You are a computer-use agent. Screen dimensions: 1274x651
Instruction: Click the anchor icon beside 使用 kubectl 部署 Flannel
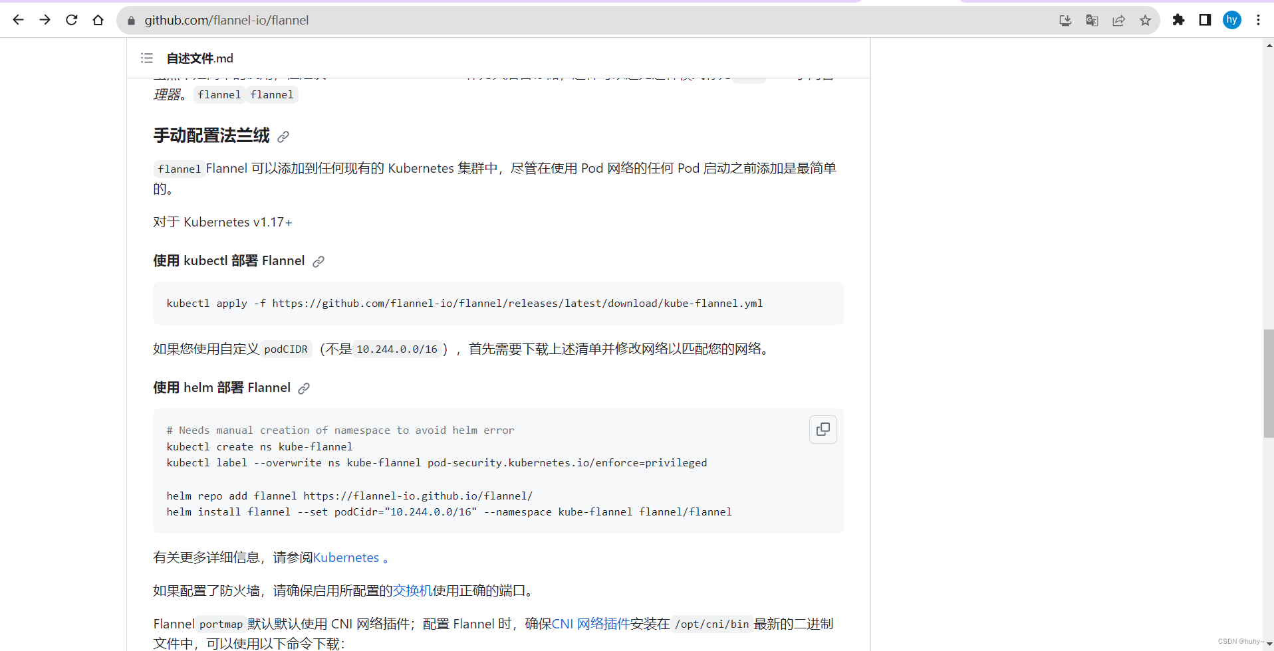click(x=318, y=261)
